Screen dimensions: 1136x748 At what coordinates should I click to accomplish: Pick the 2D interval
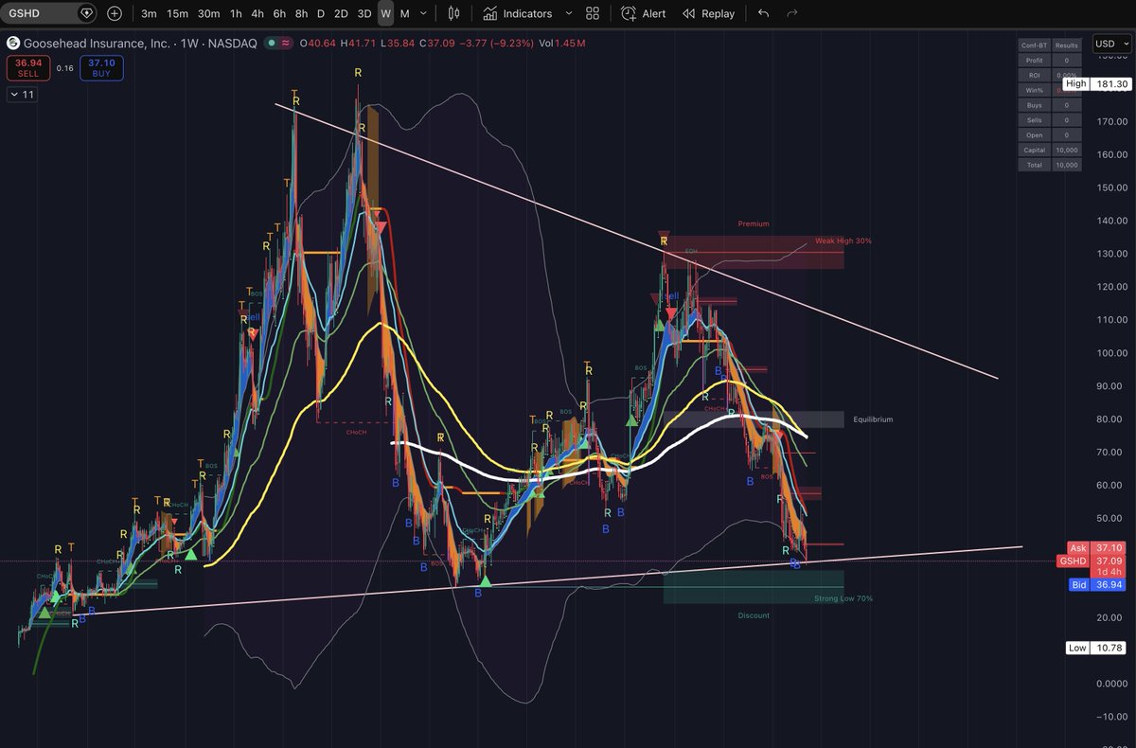[x=341, y=13]
